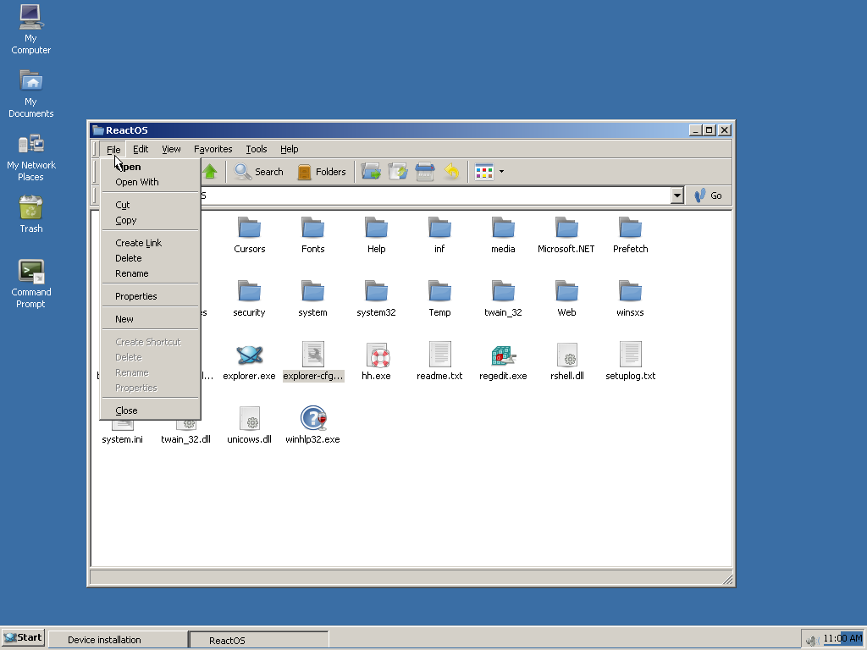
Task: Click the Go button
Action: [x=709, y=196]
